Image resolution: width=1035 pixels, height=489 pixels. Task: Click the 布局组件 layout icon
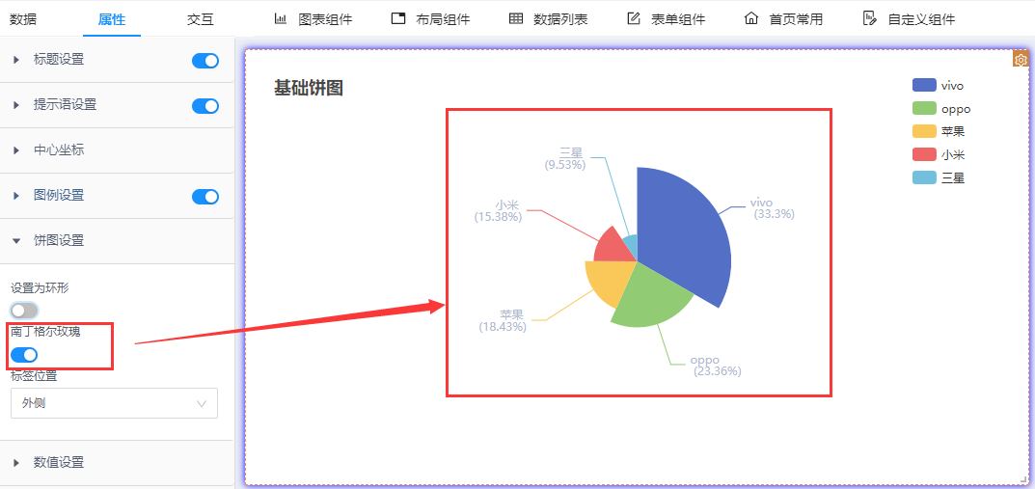[398, 18]
